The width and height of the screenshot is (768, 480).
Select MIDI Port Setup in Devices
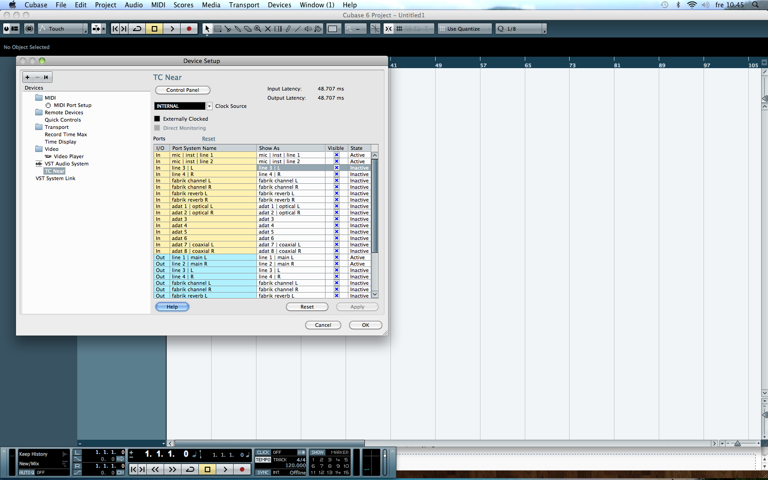point(72,105)
